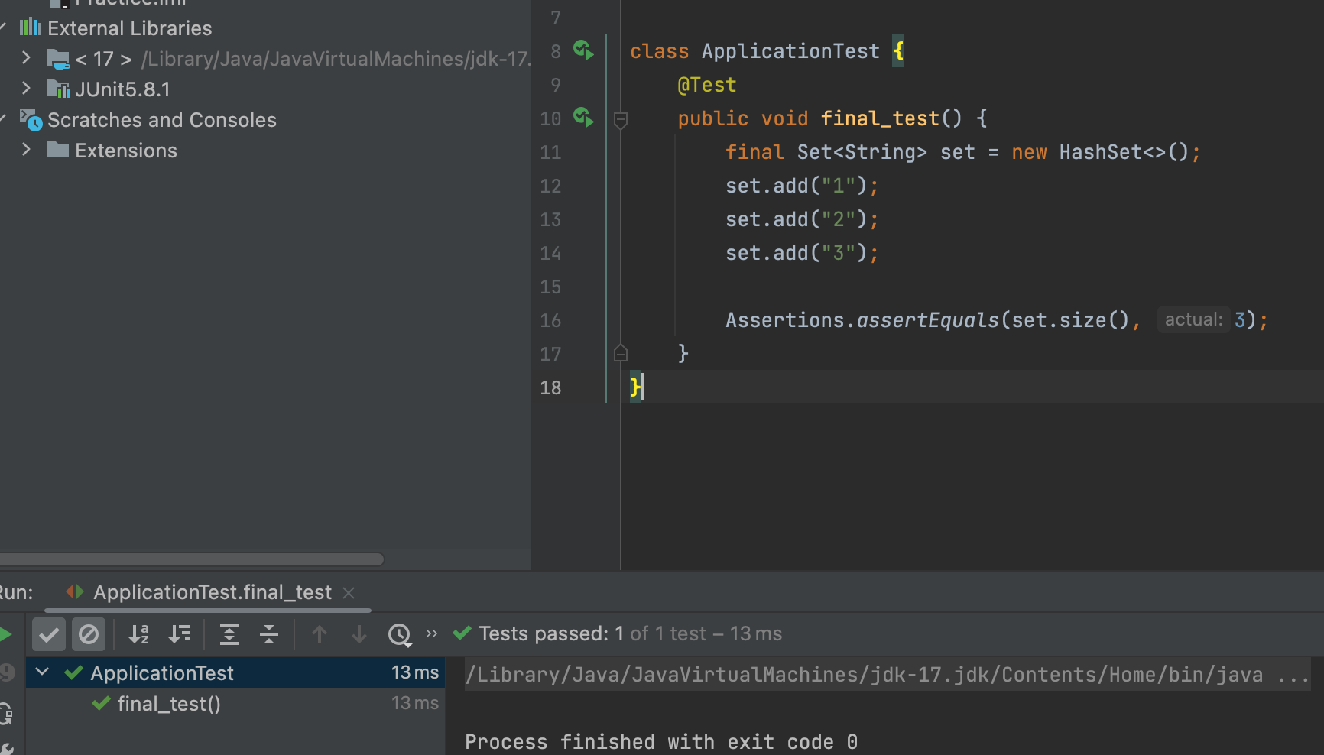1324x755 pixels.
Task: Close the ApplicationTest.final_test run tab
Action: (x=349, y=593)
